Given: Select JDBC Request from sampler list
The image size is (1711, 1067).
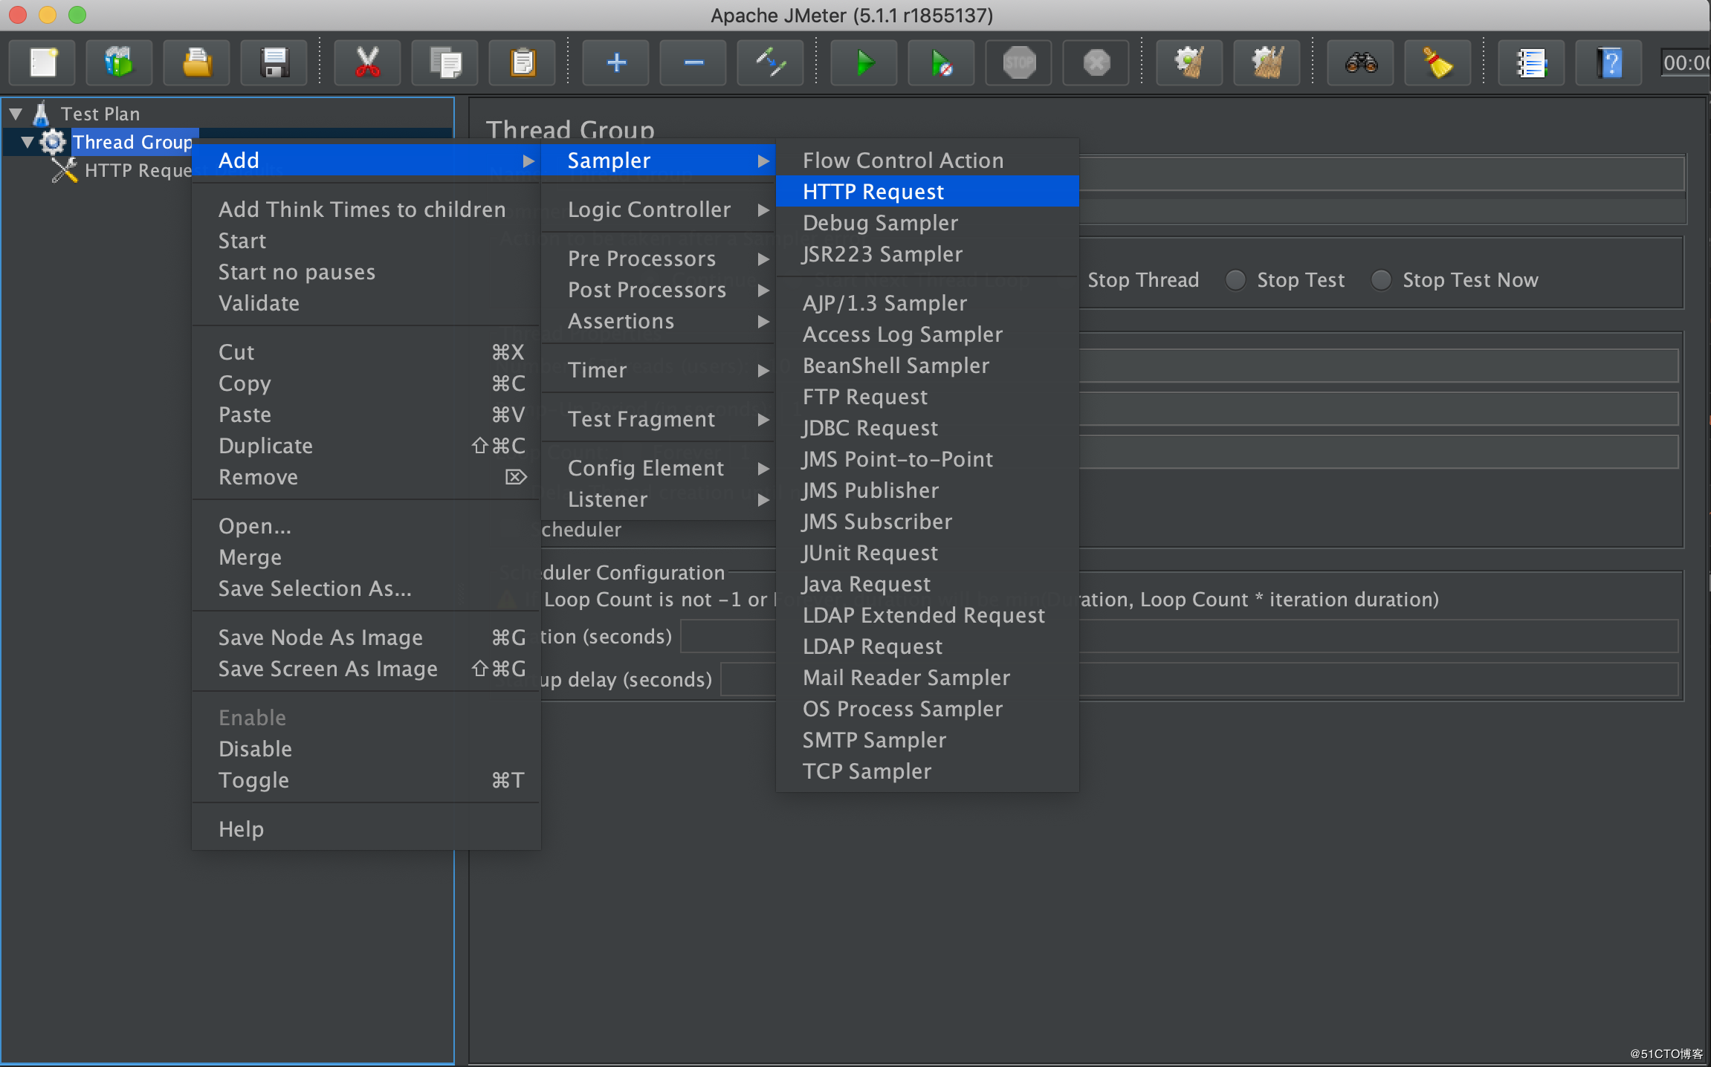Looking at the screenshot, I should [927, 428].
